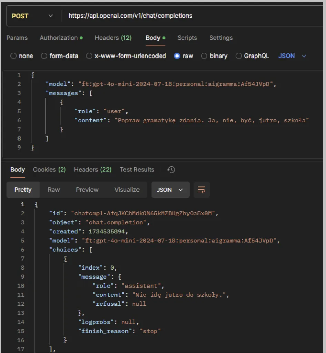This screenshot has width=326, height=353.
Task: Open the Authorization tab
Action: coord(59,38)
